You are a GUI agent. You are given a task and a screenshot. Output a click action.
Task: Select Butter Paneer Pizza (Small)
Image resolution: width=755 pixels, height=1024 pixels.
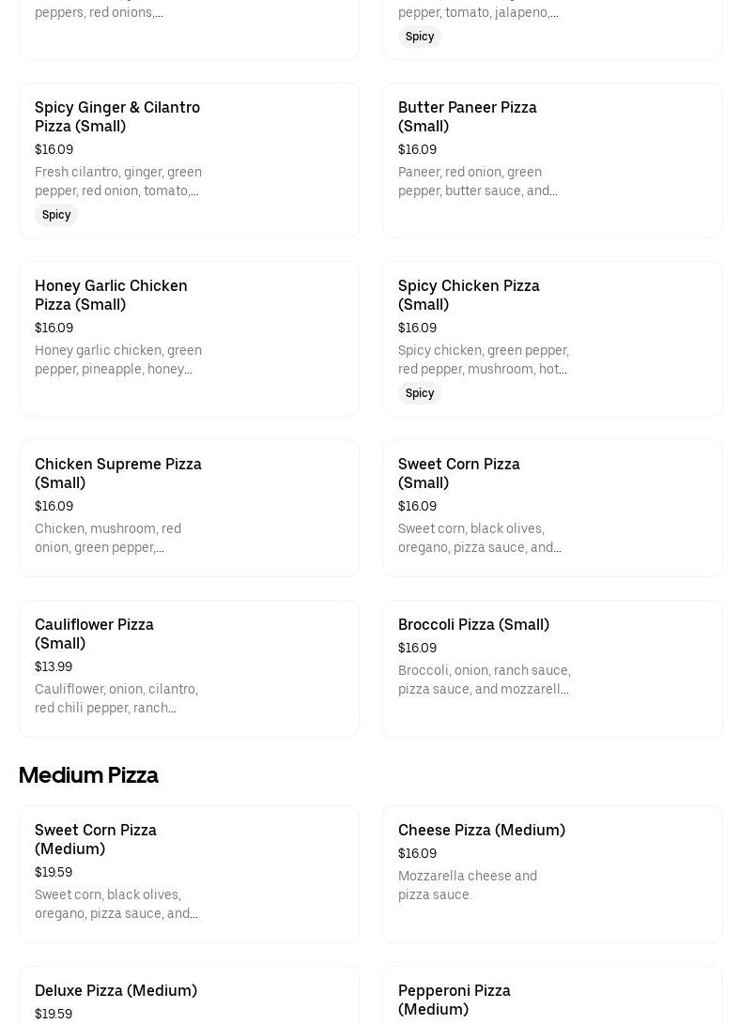[x=467, y=116]
